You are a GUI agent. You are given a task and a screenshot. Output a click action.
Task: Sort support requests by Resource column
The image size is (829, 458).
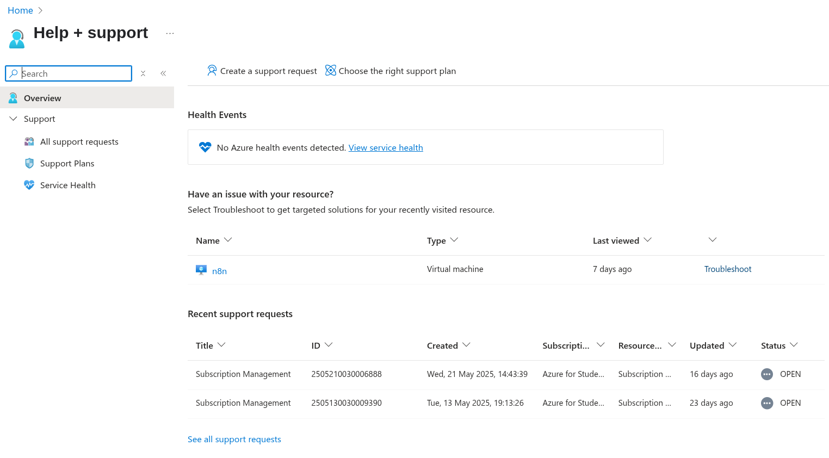pyautogui.click(x=647, y=345)
